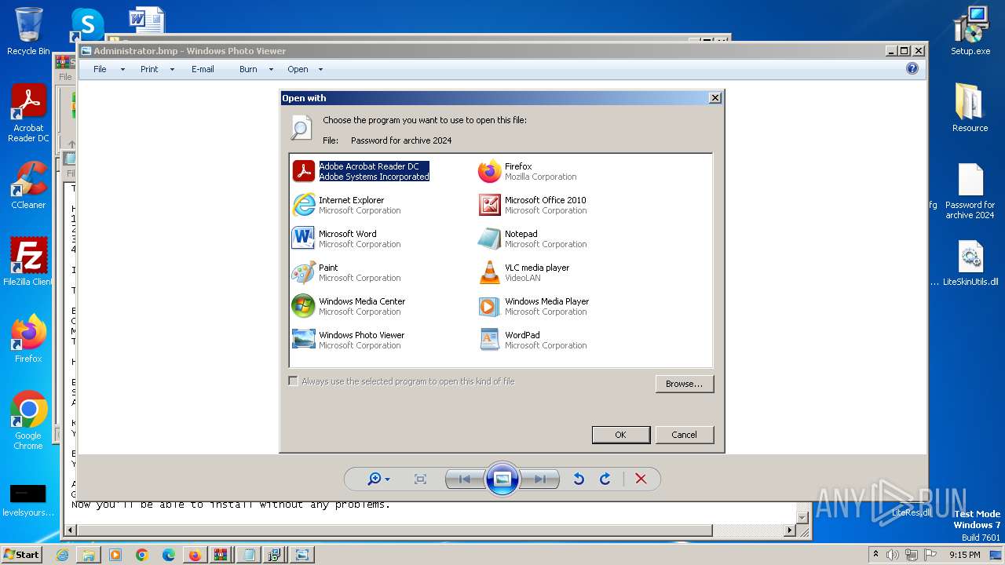Image resolution: width=1005 pixels, height=565 pixels.
Task: Open Microsoft Edge from taskbar
Action: click(x=169, y=555)
